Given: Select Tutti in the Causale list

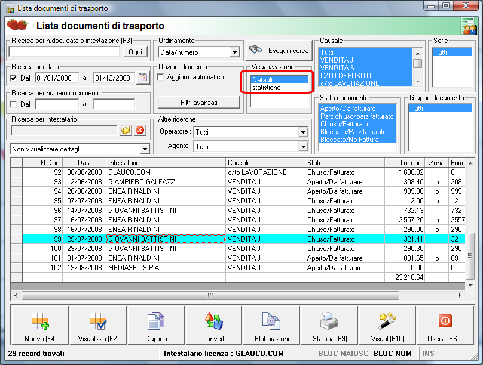Looking at the screenshot, I should click(366, 52).
